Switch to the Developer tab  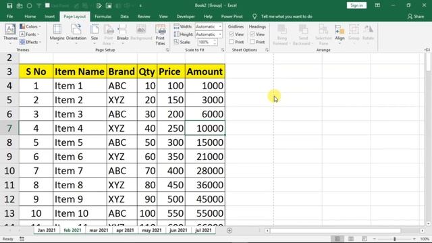[186, 16]
